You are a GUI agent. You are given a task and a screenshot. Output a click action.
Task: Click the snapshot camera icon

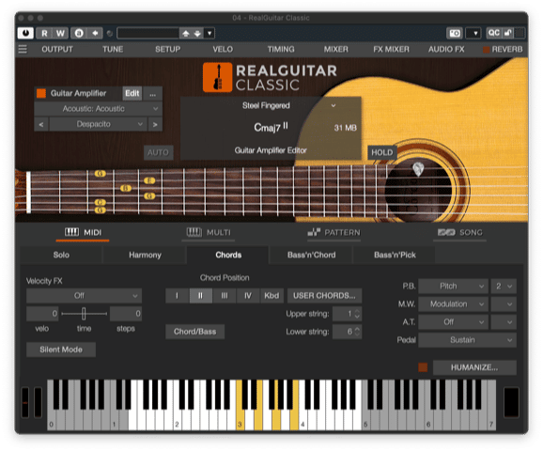point(455,33)
